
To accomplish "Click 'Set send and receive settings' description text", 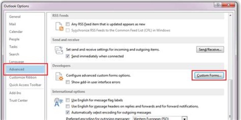I will click(x=113, y=49).
